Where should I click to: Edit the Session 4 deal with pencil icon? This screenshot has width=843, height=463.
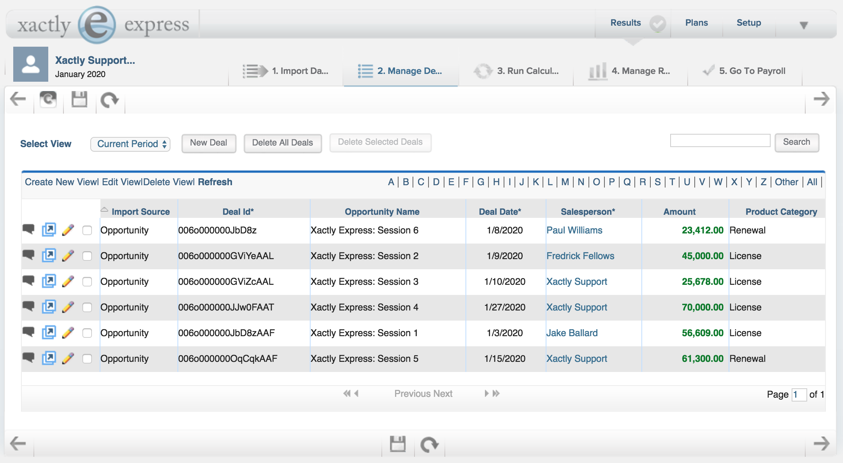pyautogui.click(x=68, y=307)
